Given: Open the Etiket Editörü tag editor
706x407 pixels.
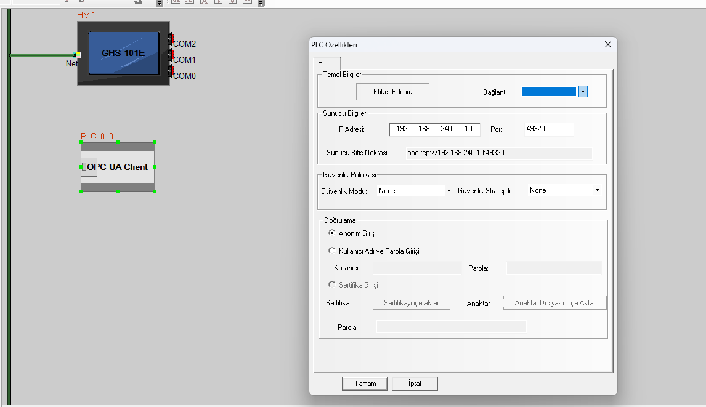Looking at the screenshot, I should point(392,92).
